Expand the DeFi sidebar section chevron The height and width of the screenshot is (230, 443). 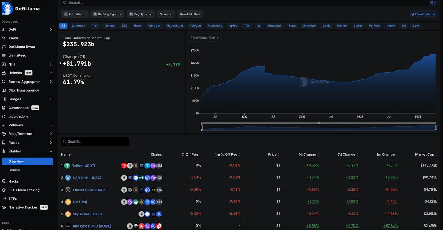51,30
